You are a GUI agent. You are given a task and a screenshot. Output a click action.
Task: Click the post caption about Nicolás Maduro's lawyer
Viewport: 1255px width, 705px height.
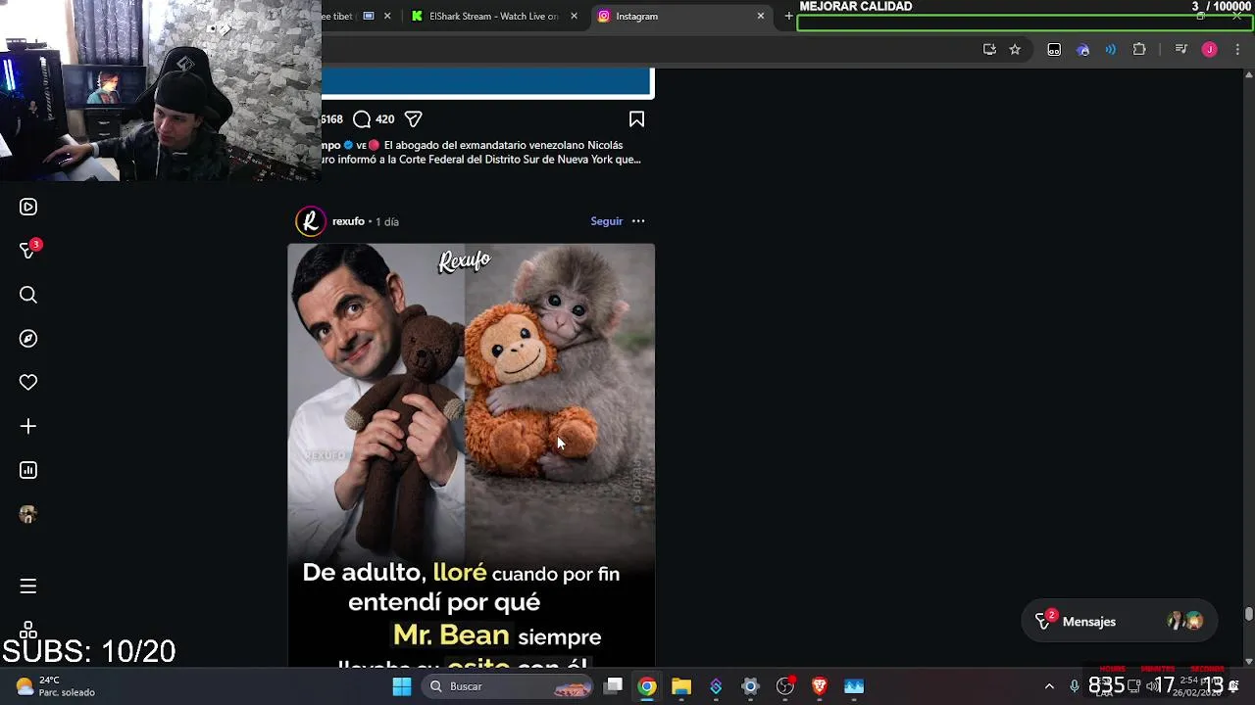481,152
